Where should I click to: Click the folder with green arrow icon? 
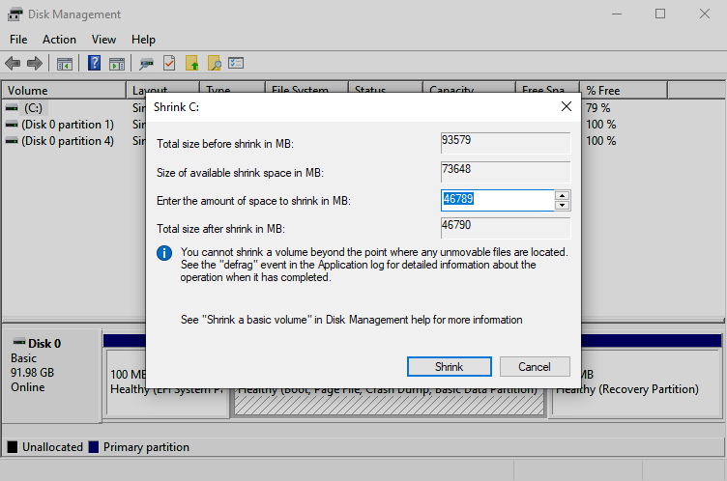click(x=191, y=64)
